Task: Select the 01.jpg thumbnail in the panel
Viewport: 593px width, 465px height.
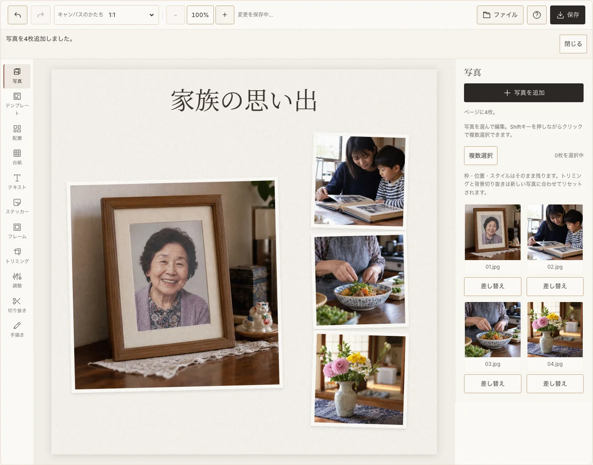Action: [x=493, y=232]
